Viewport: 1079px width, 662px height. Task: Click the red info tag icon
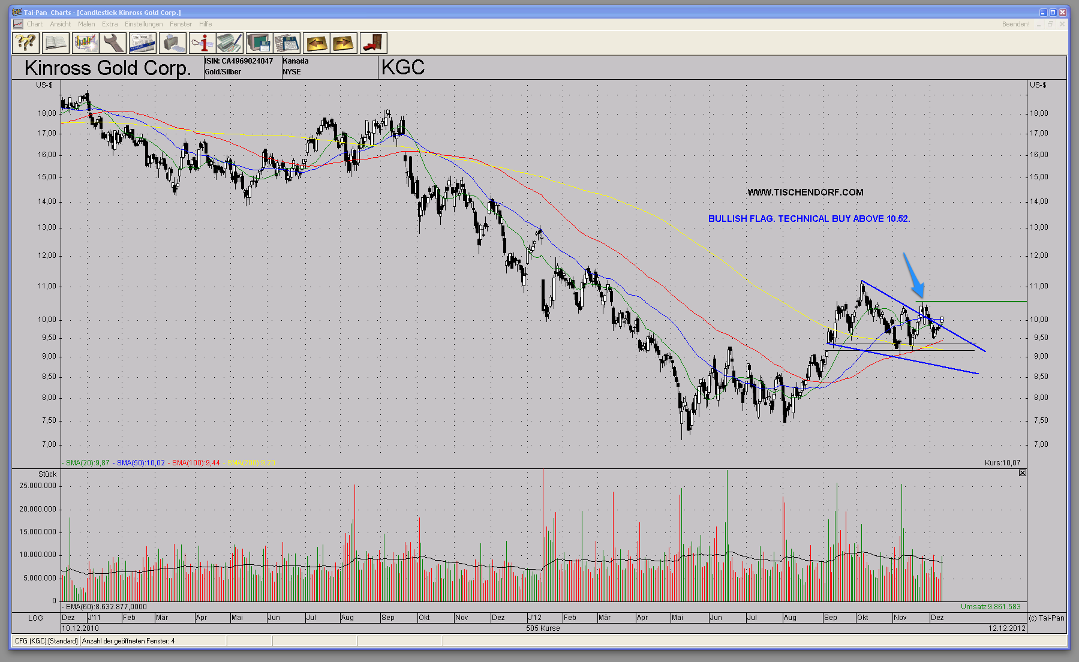click(x=202, y=43)
